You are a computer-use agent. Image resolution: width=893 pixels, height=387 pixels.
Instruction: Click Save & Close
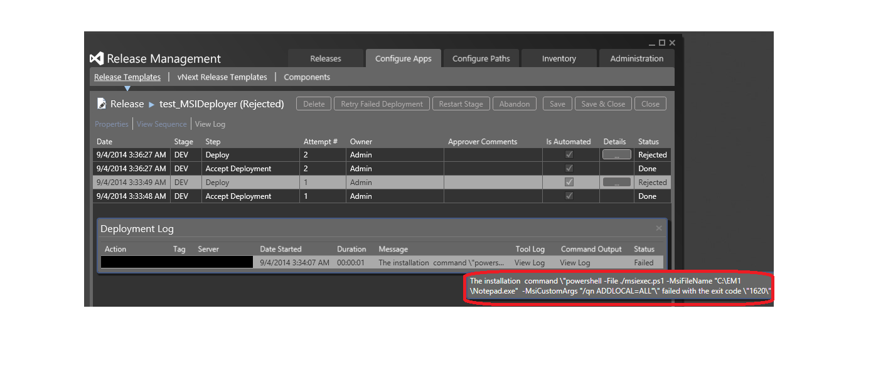(603, 104)
